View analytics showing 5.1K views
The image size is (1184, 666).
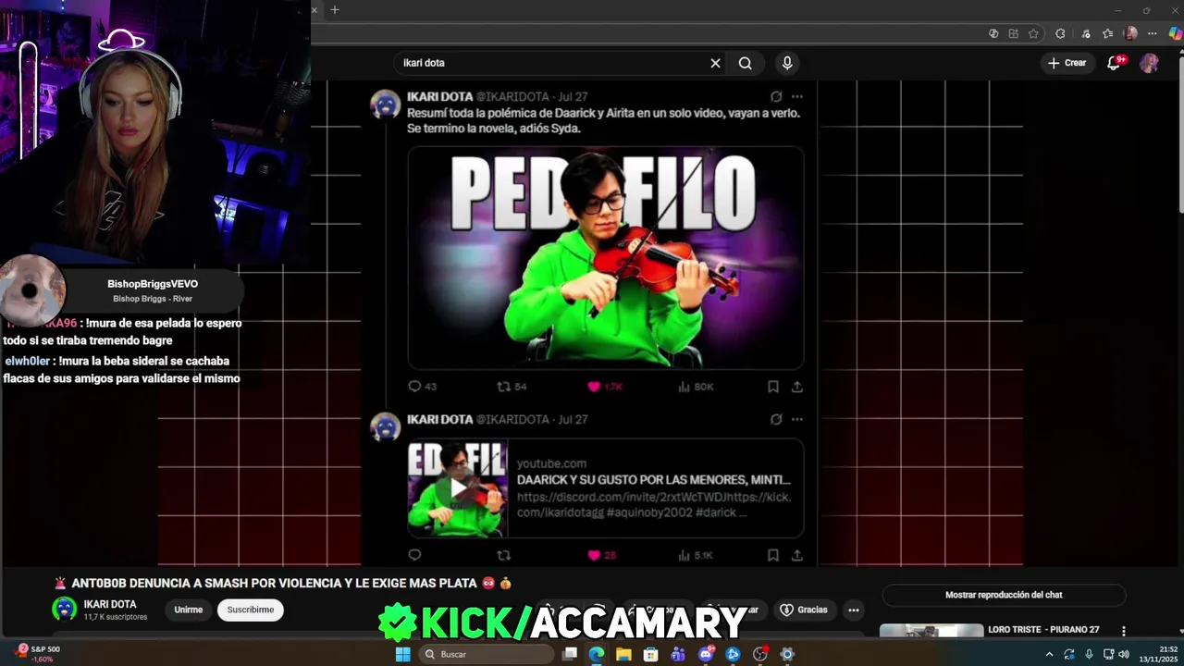pyautogui.click(x=696, y=555)
